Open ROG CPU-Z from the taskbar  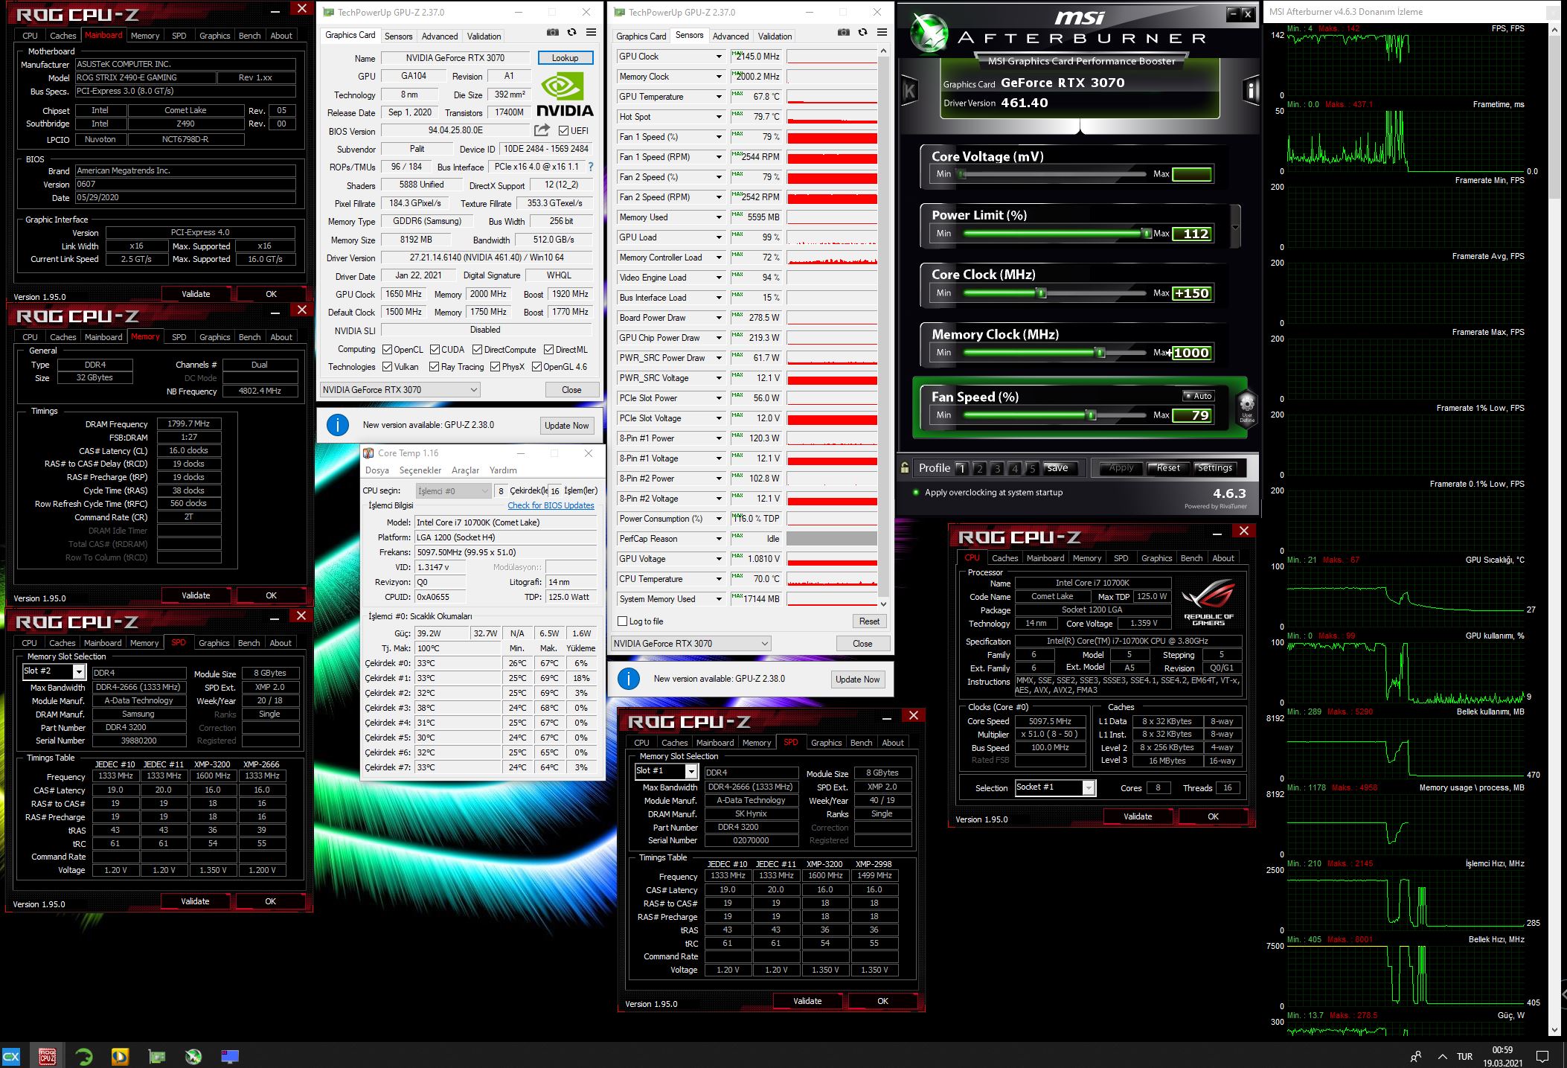[x=48, y=1055]
